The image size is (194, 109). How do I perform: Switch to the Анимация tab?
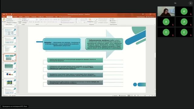34,17
